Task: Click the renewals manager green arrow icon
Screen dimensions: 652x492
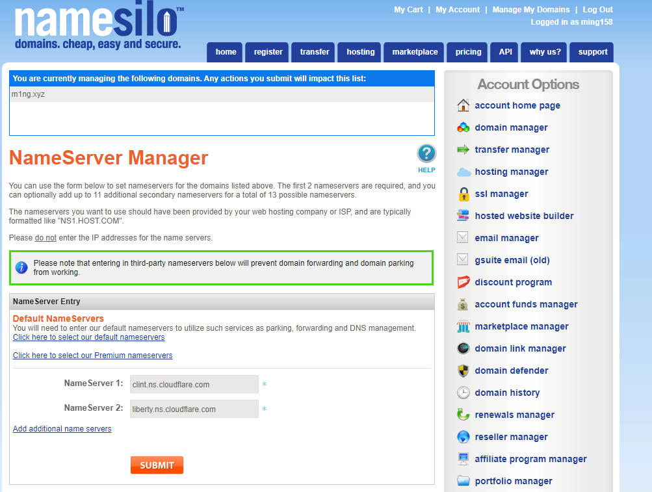Action: (463, 415)
